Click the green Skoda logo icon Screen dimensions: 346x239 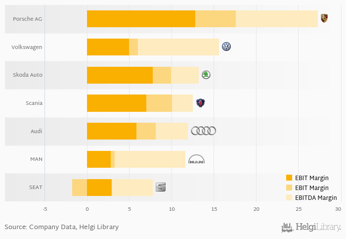pos(206,75)
